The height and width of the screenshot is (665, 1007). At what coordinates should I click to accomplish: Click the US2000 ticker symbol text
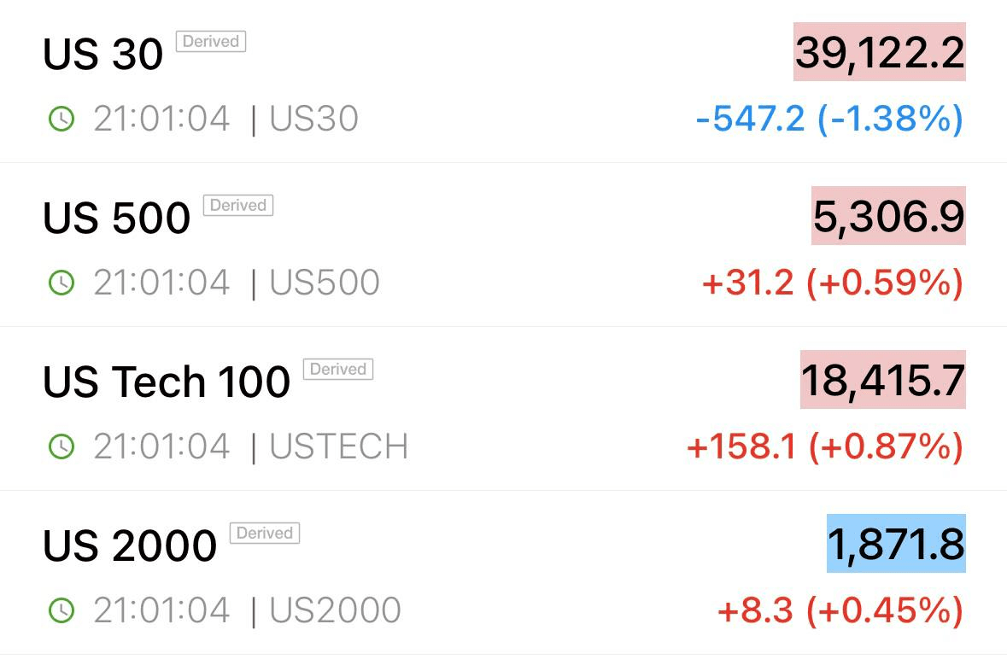click(x=335, y=610)
